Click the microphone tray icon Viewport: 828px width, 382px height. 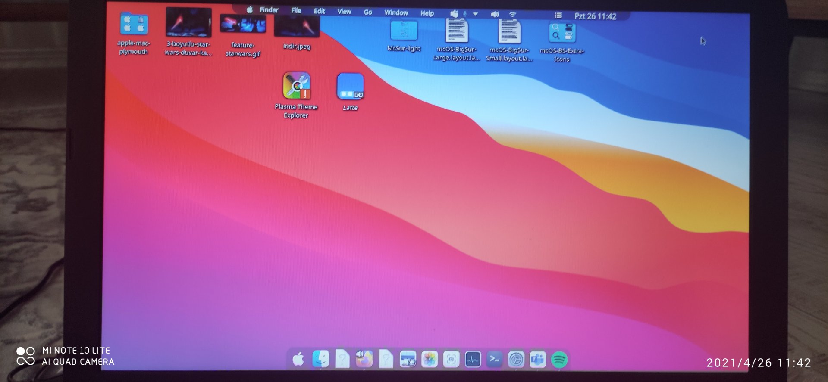coord(465,14)
